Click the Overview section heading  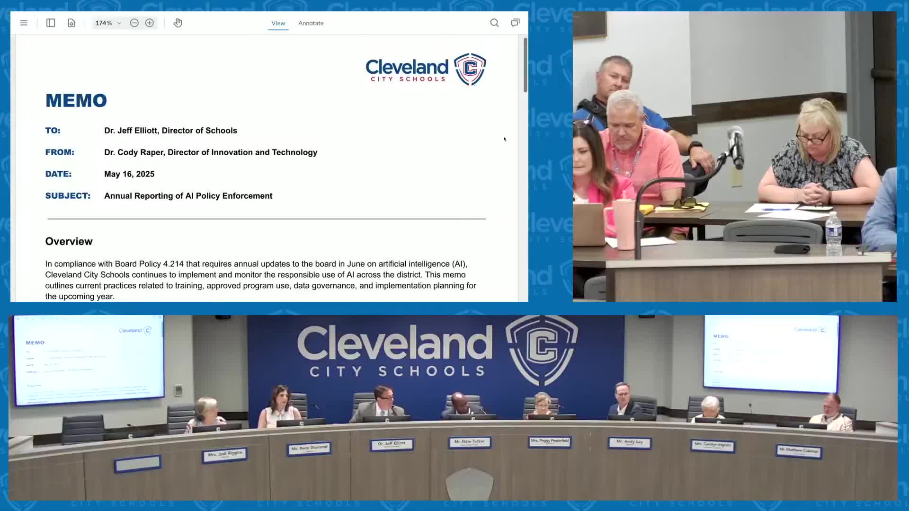tap(69, 241)
